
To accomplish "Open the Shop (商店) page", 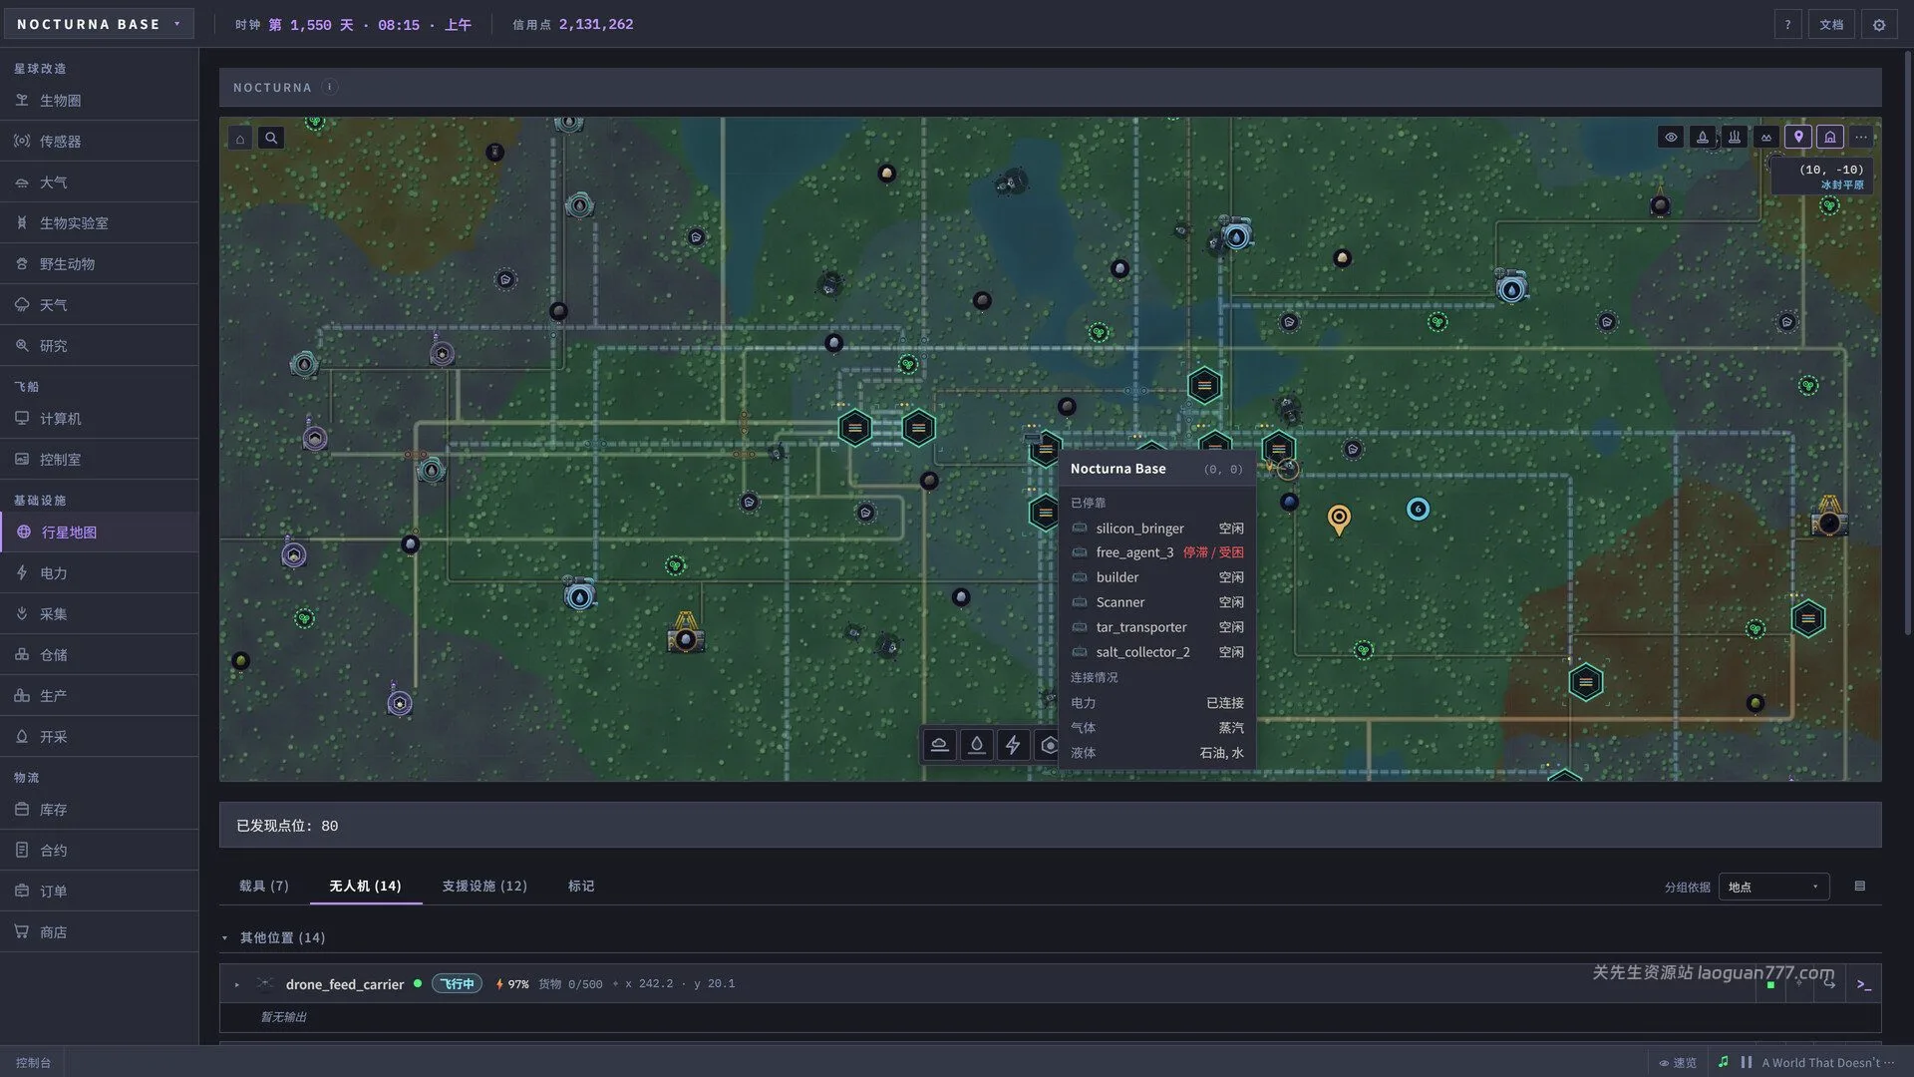I will point(99,932).
